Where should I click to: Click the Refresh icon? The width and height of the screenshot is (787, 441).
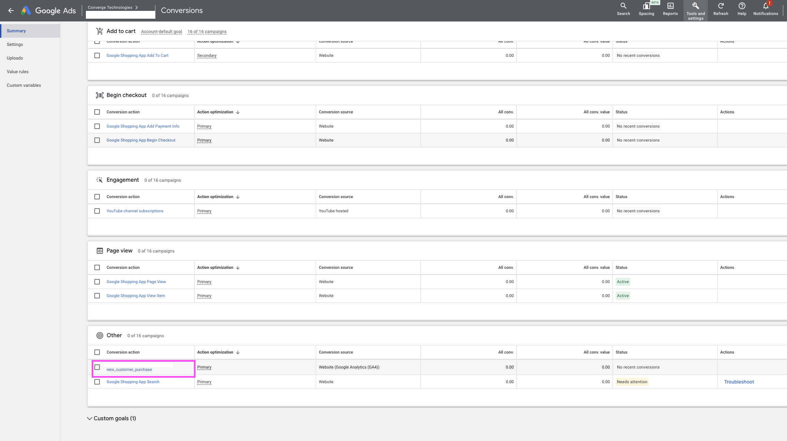tap(721, 6)
